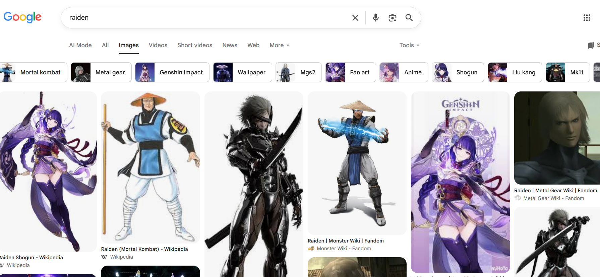Switch to the AI Mode tab
600x277 pixels.
80,45
